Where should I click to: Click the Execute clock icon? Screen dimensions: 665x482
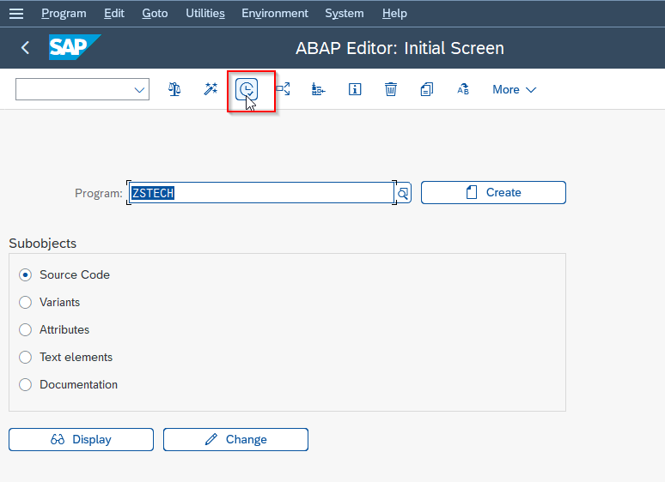[x=247, y=89]
